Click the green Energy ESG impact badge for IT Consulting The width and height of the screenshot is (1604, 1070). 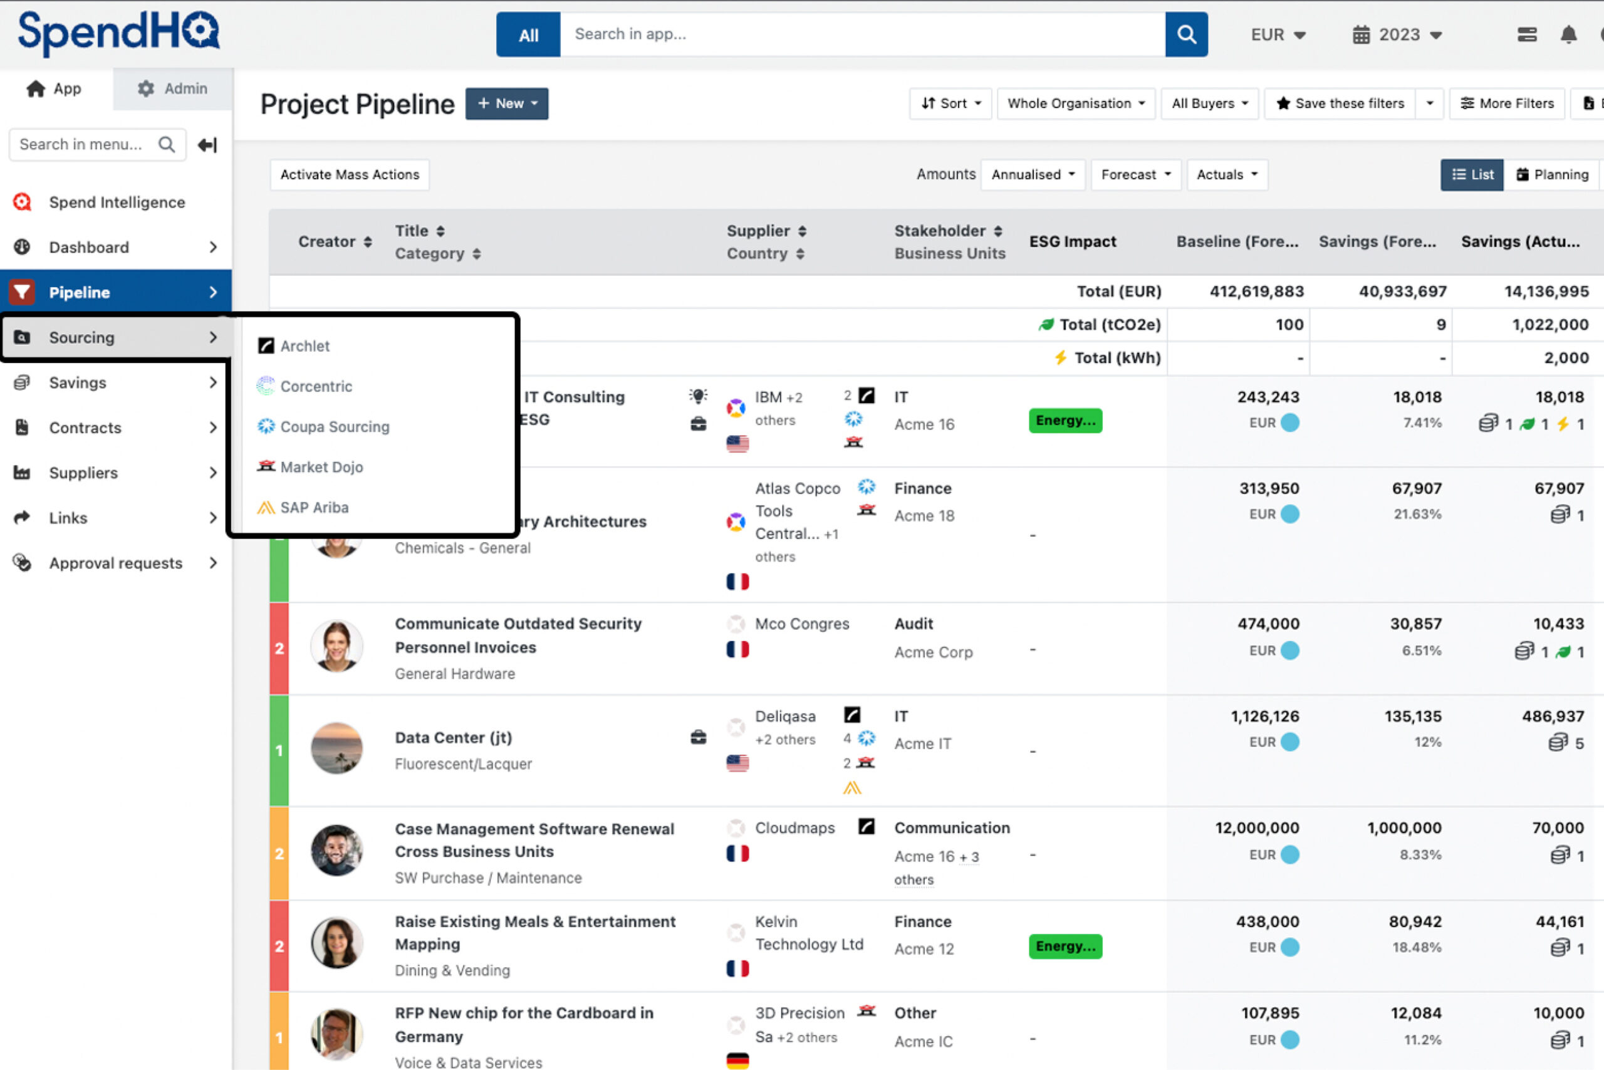(1065, 421)
